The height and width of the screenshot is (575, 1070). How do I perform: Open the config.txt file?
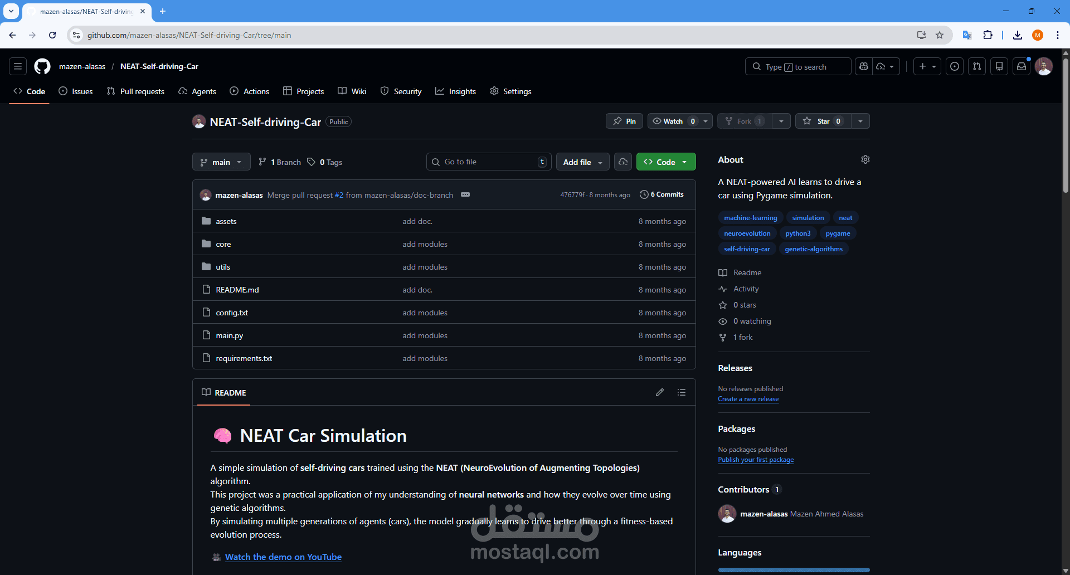point(232,313)
